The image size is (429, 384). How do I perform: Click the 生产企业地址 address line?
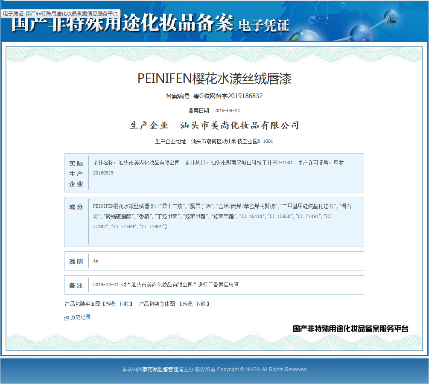[x=214, y=141]
